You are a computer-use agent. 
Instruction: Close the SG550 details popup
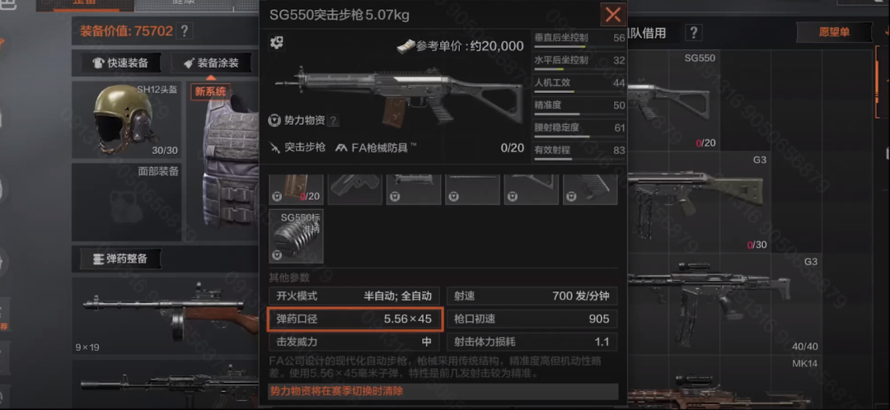point(613,15)
